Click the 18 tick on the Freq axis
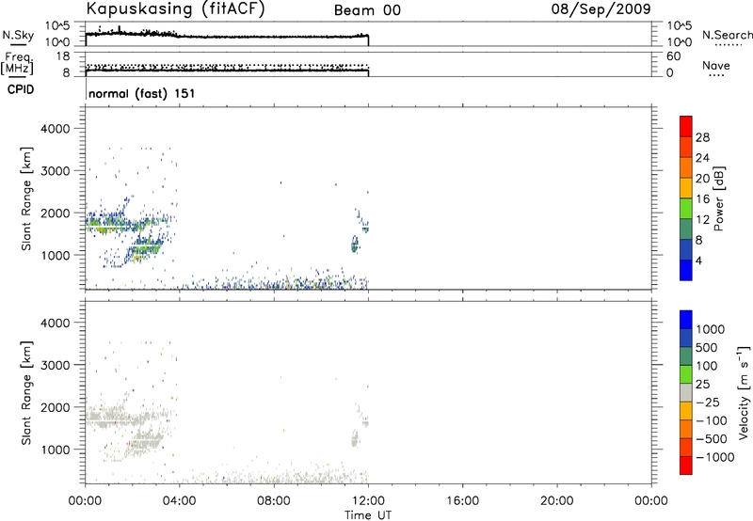Viewport: 753px width, 521px height. [63, 56]
